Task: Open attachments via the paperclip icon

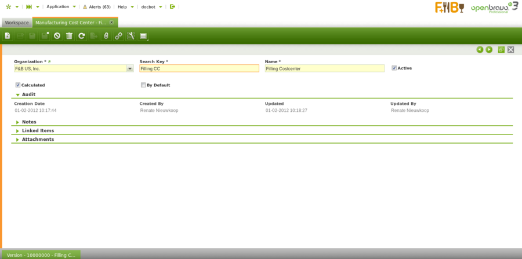Action: click(106, 36)
